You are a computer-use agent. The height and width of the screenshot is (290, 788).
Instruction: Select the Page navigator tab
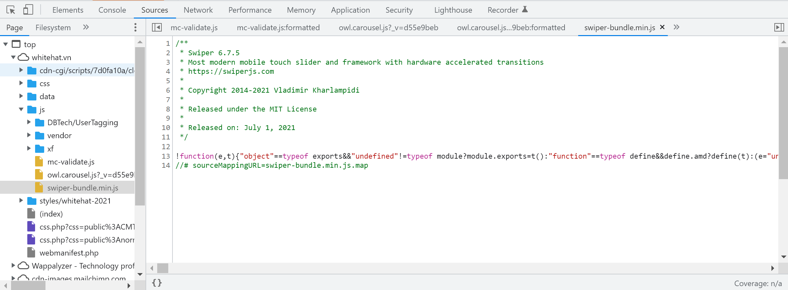(15, 28)
